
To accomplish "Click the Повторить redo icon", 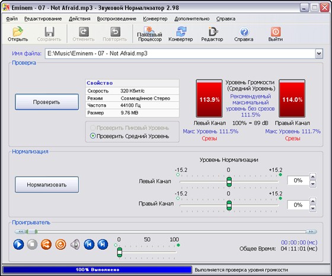I will 115,32.
